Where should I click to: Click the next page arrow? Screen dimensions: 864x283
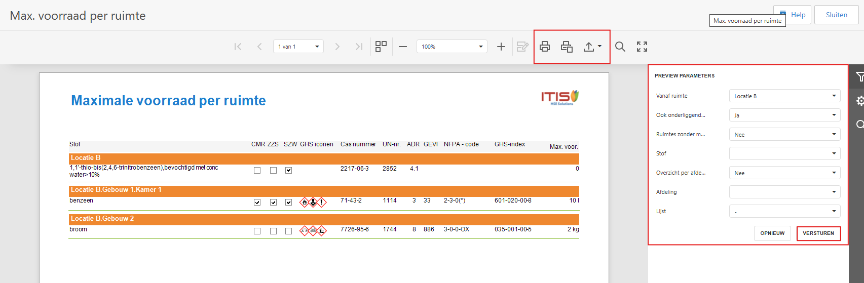point(337,47)
